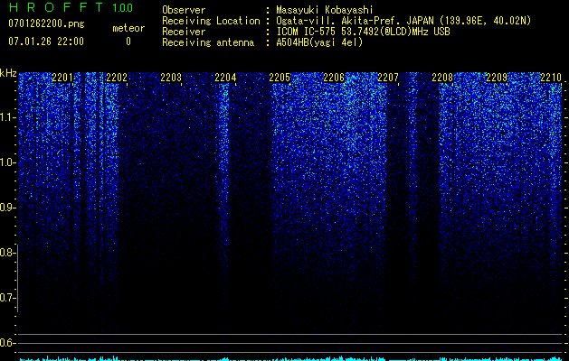This screenshot has height=361, width=569.
Task: Click the meteor count label
Action: (x=128, y=28)
